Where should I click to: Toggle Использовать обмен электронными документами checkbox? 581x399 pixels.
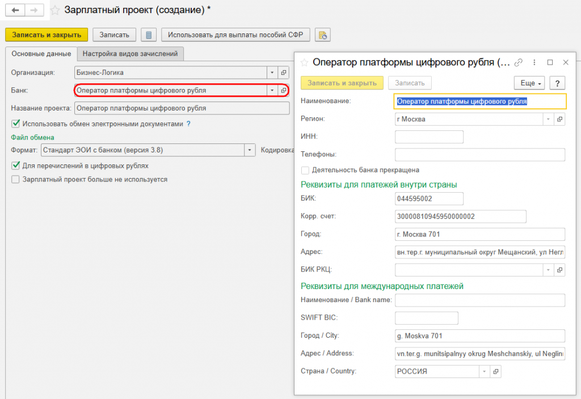15,124
